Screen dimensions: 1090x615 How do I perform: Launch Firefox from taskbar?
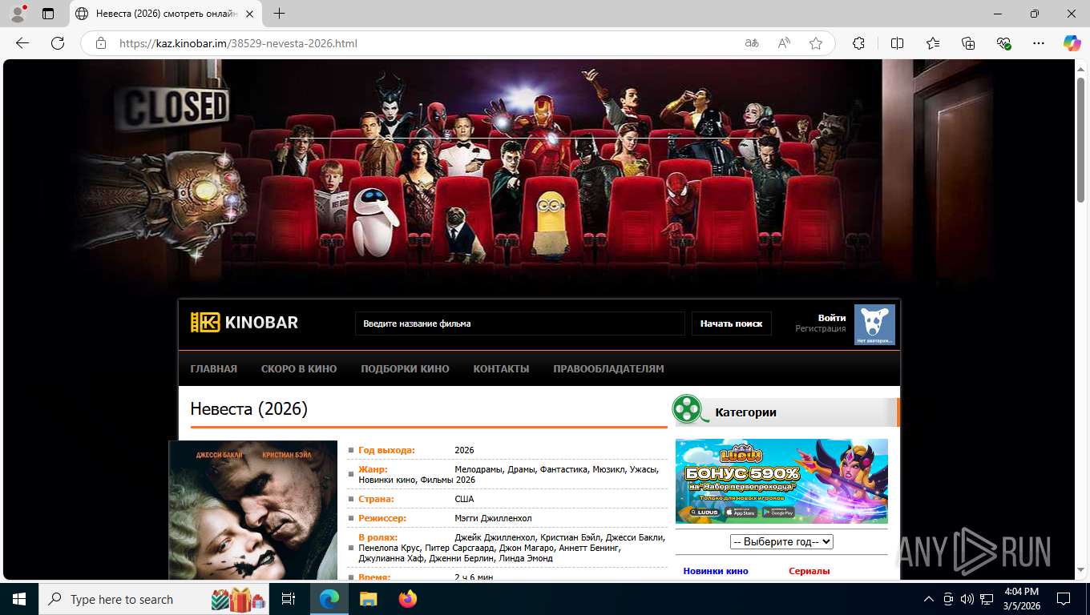click(408, 599)
